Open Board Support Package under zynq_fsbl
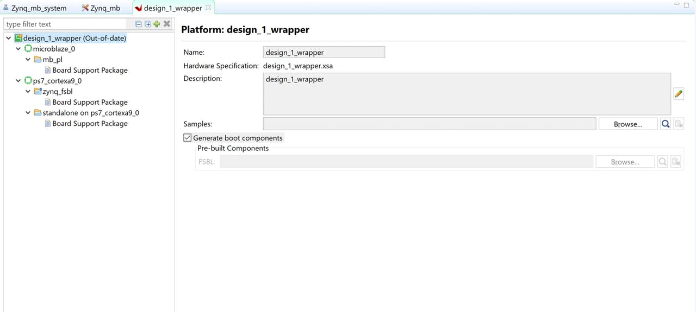This screenshot has height=312, width=696. click(90, 102)
